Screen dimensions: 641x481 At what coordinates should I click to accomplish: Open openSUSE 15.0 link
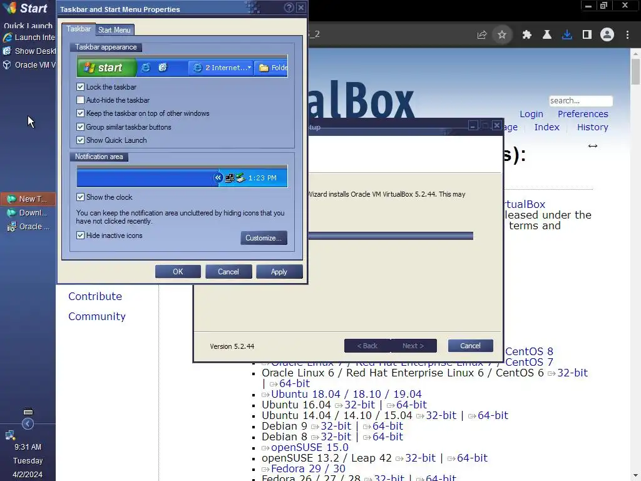click(310, 447)
